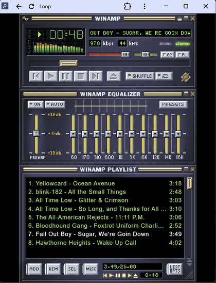Image resolution: width=216 pixels, height=283 pixels.
Task: Toggle the EQ window button
Action: (x=168, y=55)
